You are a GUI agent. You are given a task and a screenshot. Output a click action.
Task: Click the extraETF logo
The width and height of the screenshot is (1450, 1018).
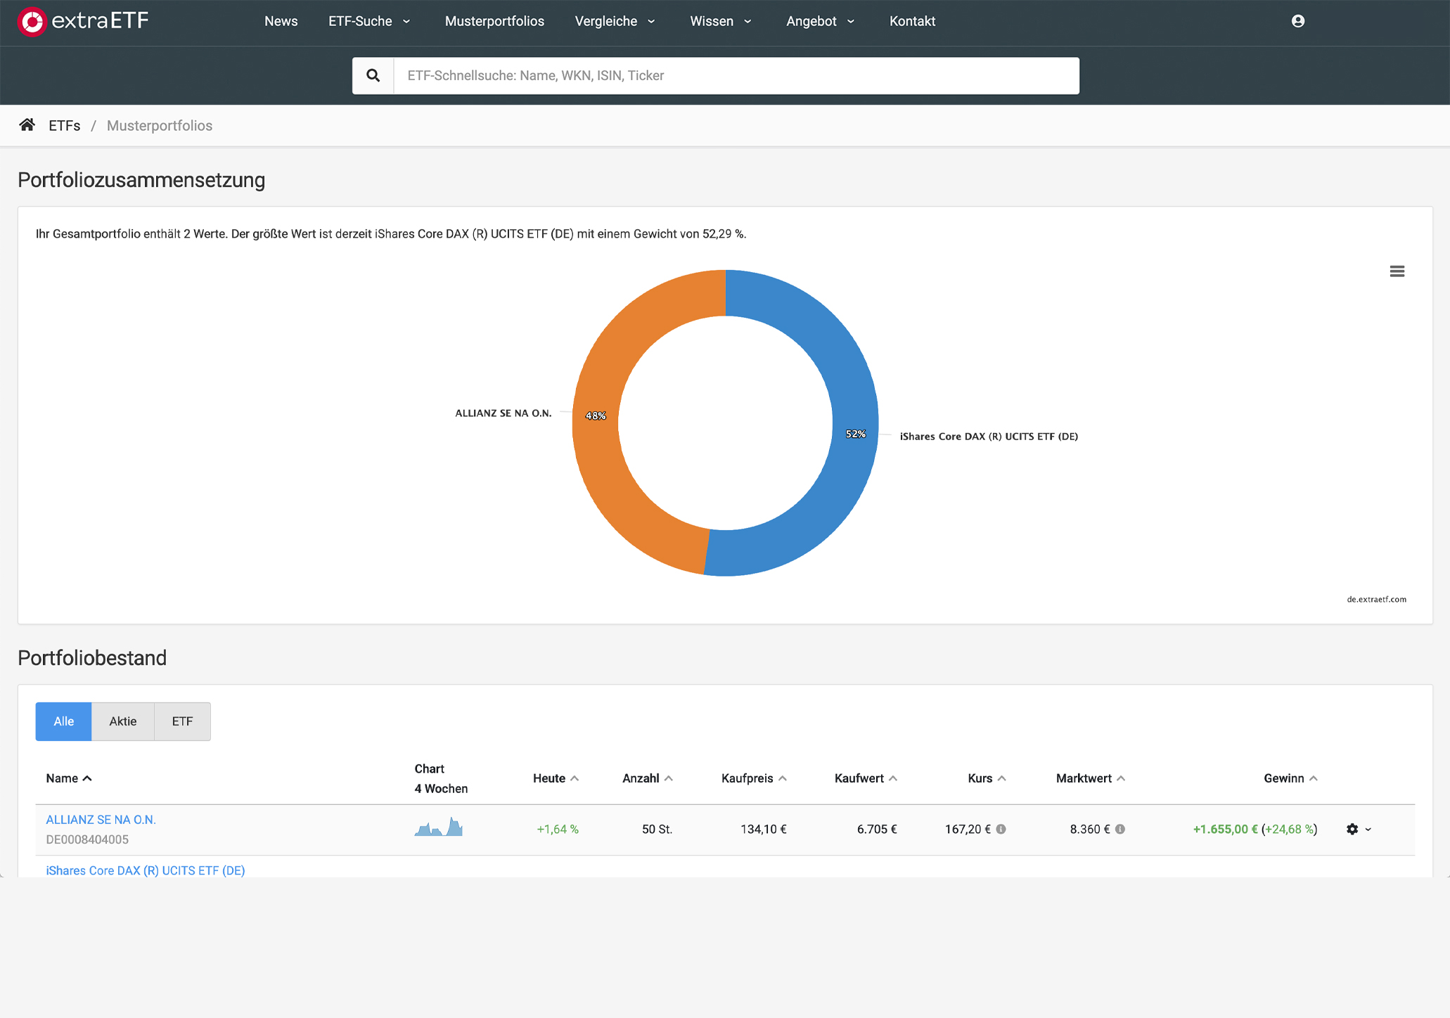pos(83,21)
